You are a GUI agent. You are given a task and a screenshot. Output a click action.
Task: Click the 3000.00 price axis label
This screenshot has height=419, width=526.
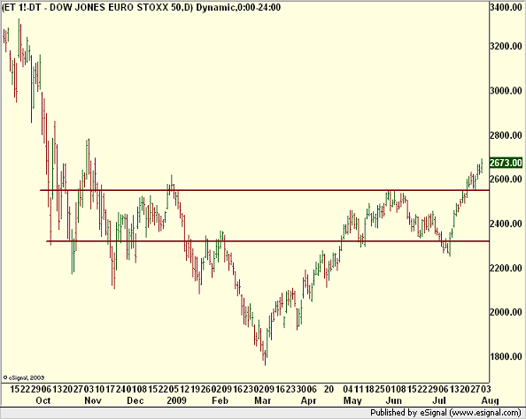coord(506,91)
